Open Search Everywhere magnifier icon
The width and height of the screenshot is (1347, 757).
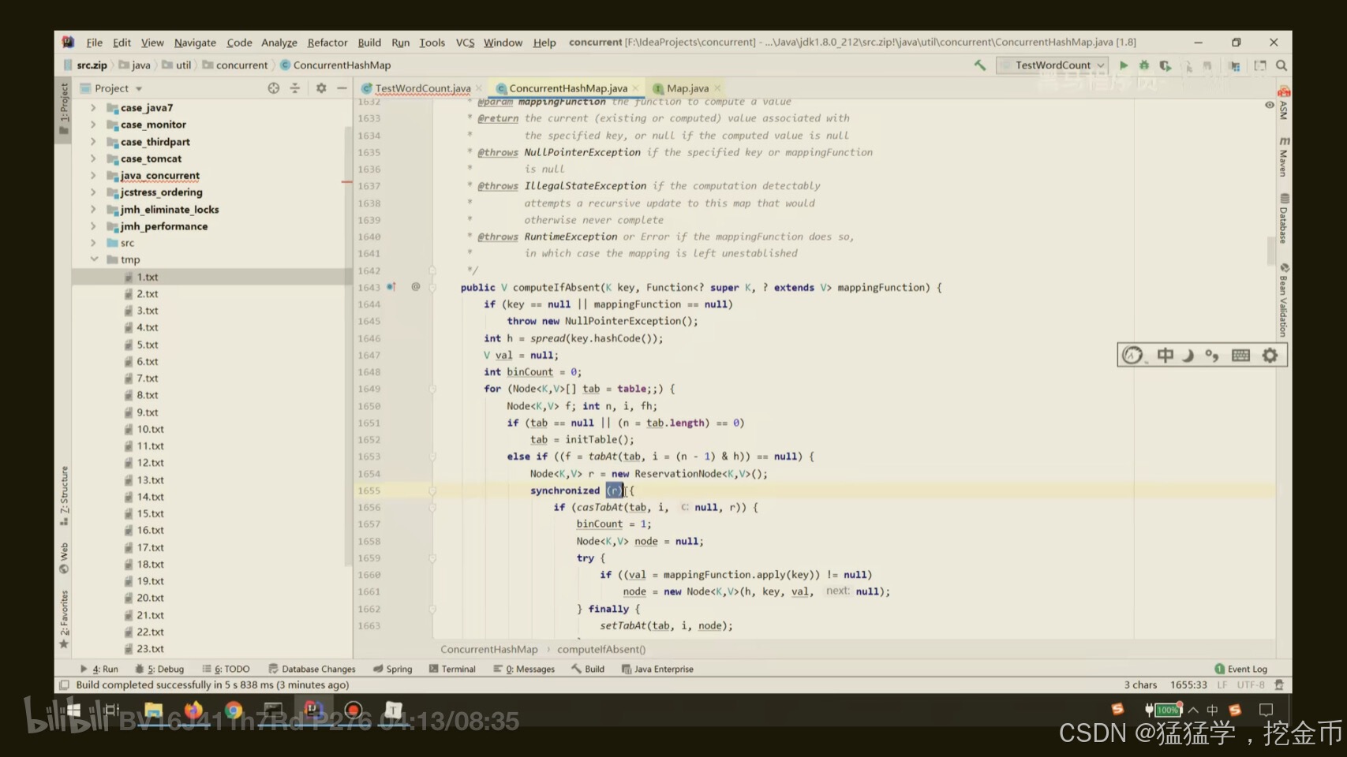pyautogui.click(x=1282, y=65)
